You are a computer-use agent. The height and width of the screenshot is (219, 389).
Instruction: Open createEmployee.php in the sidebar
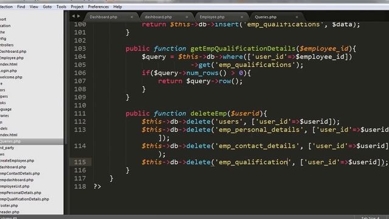coord(17,161)
